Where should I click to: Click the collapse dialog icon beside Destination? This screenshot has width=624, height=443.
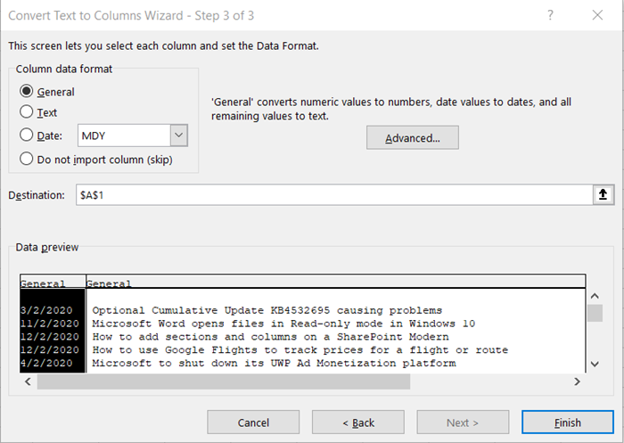603,195
